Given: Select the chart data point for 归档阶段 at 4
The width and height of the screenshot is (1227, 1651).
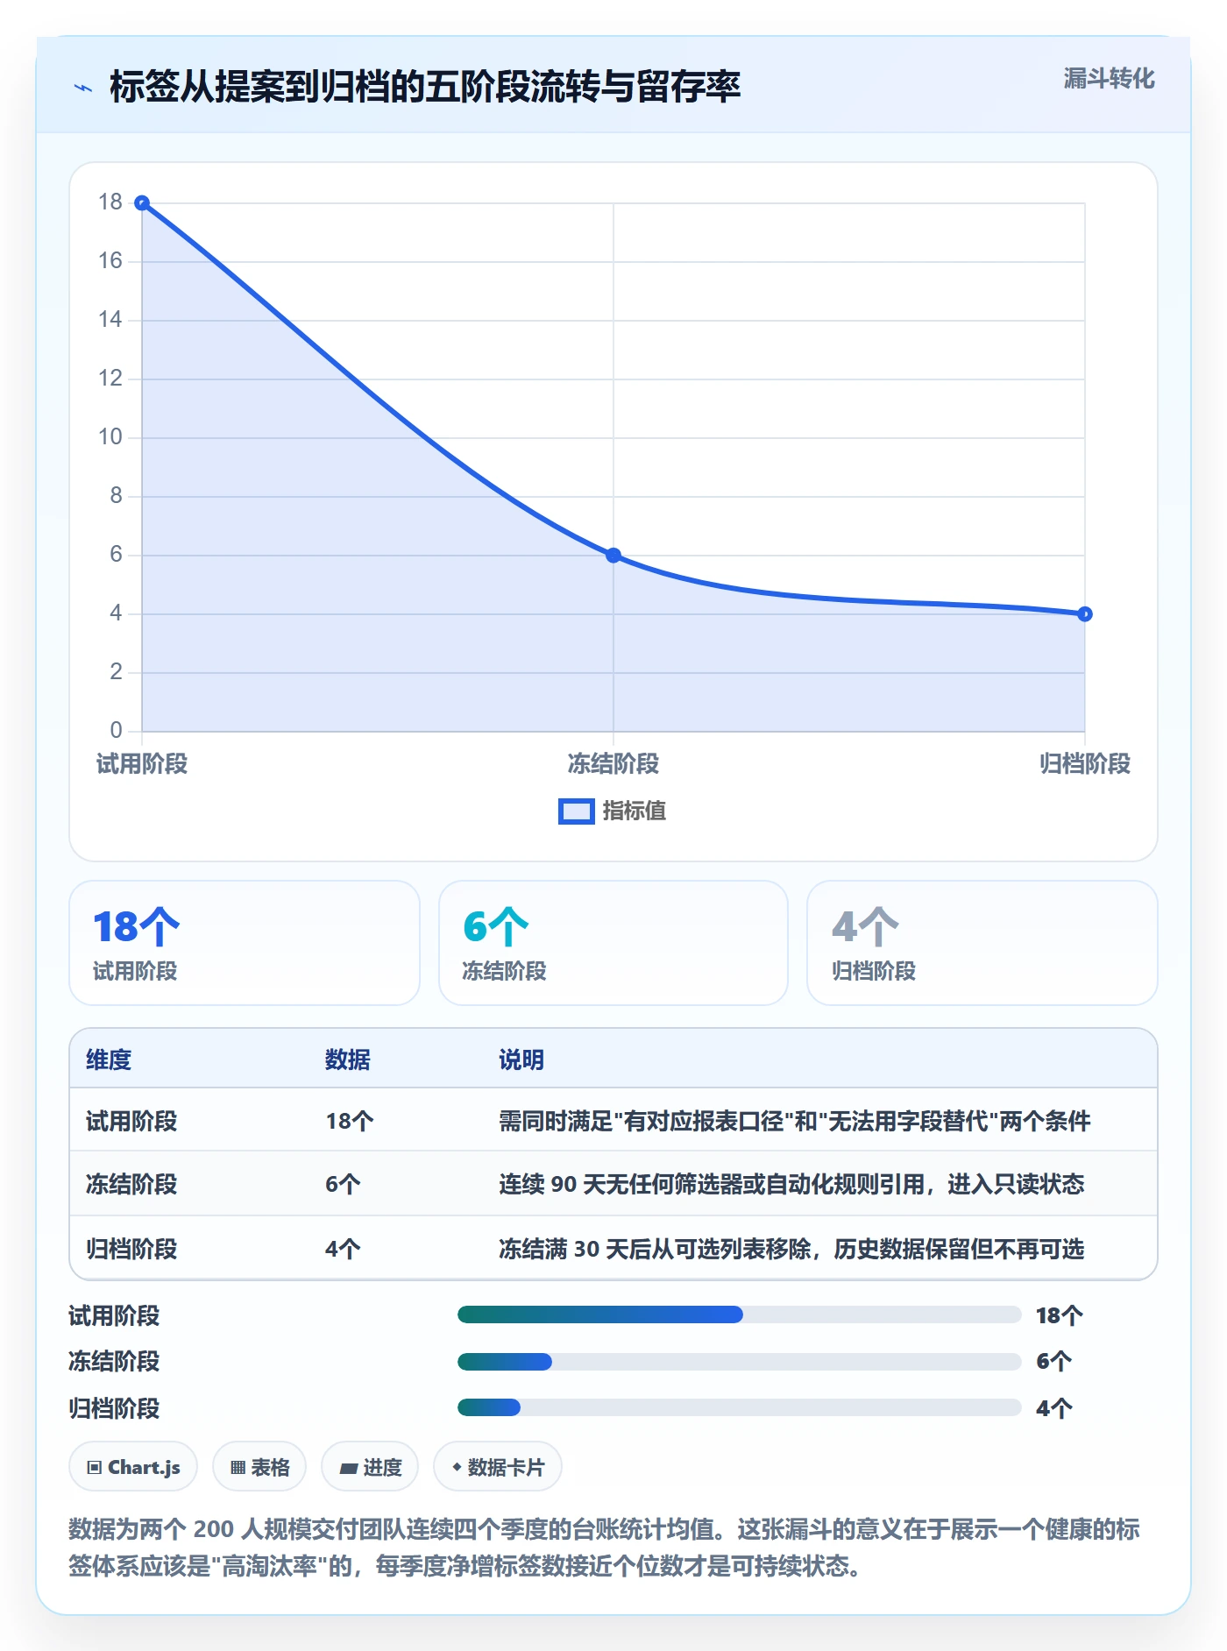Looking at the screenshot, I should [x=1085, y=614].
